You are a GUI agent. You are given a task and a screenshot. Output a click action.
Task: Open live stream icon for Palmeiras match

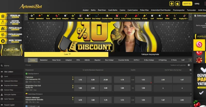(27, 82)
